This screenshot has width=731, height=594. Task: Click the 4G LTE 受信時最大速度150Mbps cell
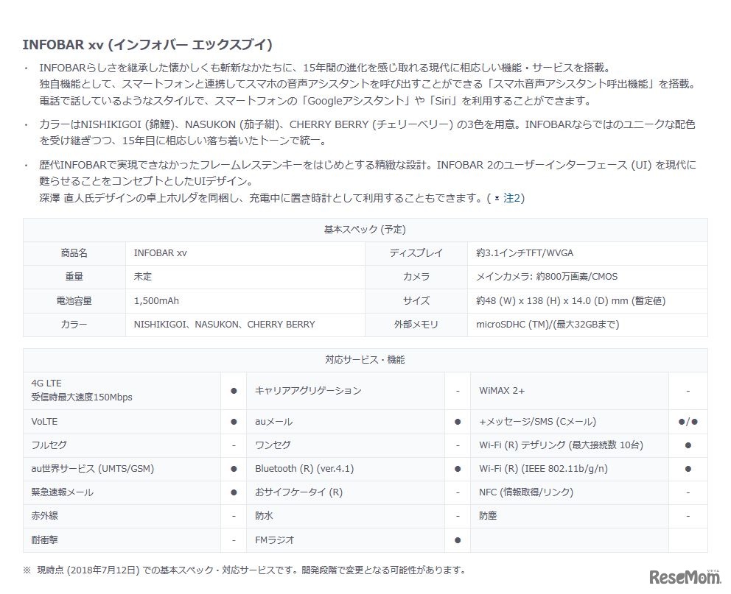pyautogui.click(x=122, y=391)
